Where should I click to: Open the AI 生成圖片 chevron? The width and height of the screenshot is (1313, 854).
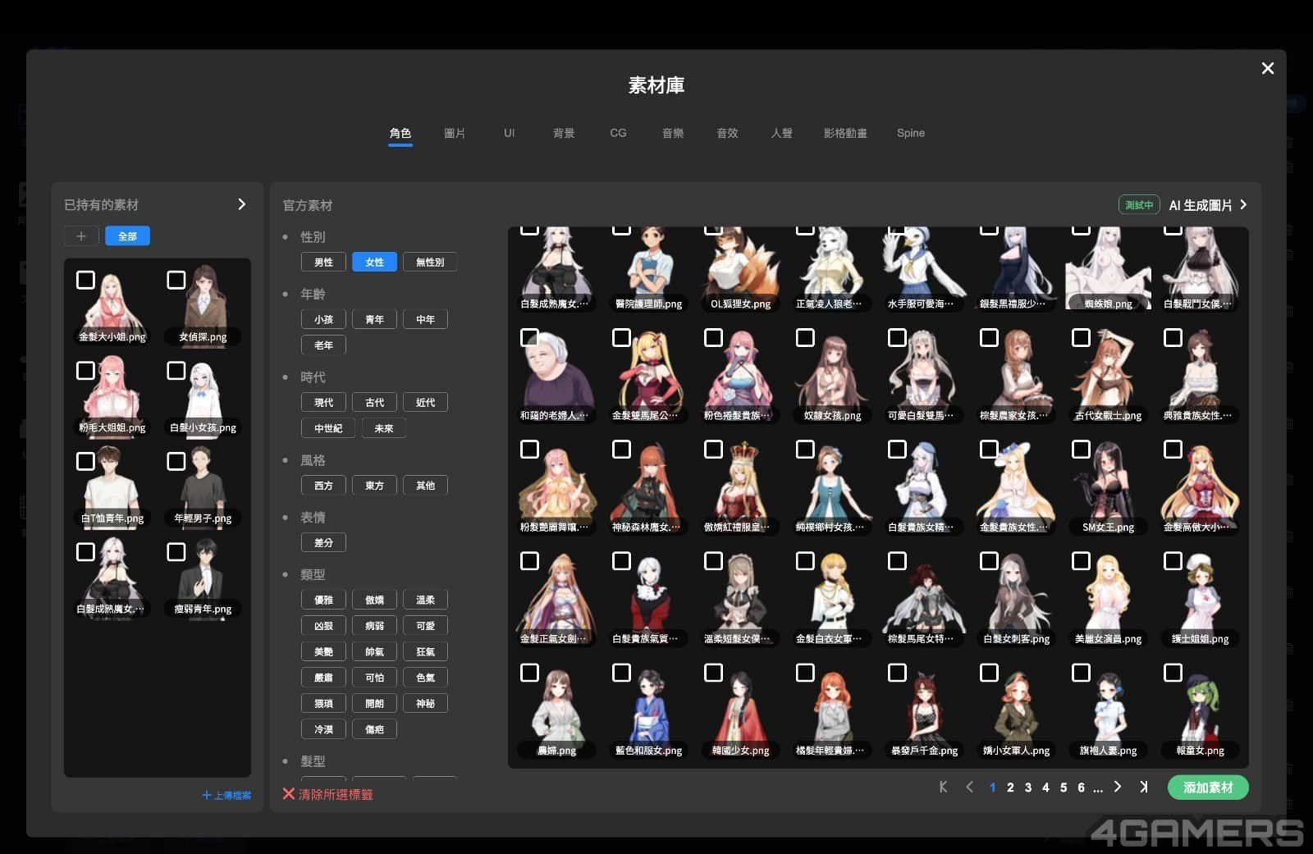tap(1243, 205)
